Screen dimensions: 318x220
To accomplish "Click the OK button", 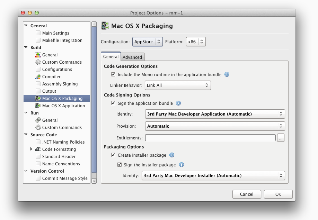I will pyautogui.click(x=278, y=194).
